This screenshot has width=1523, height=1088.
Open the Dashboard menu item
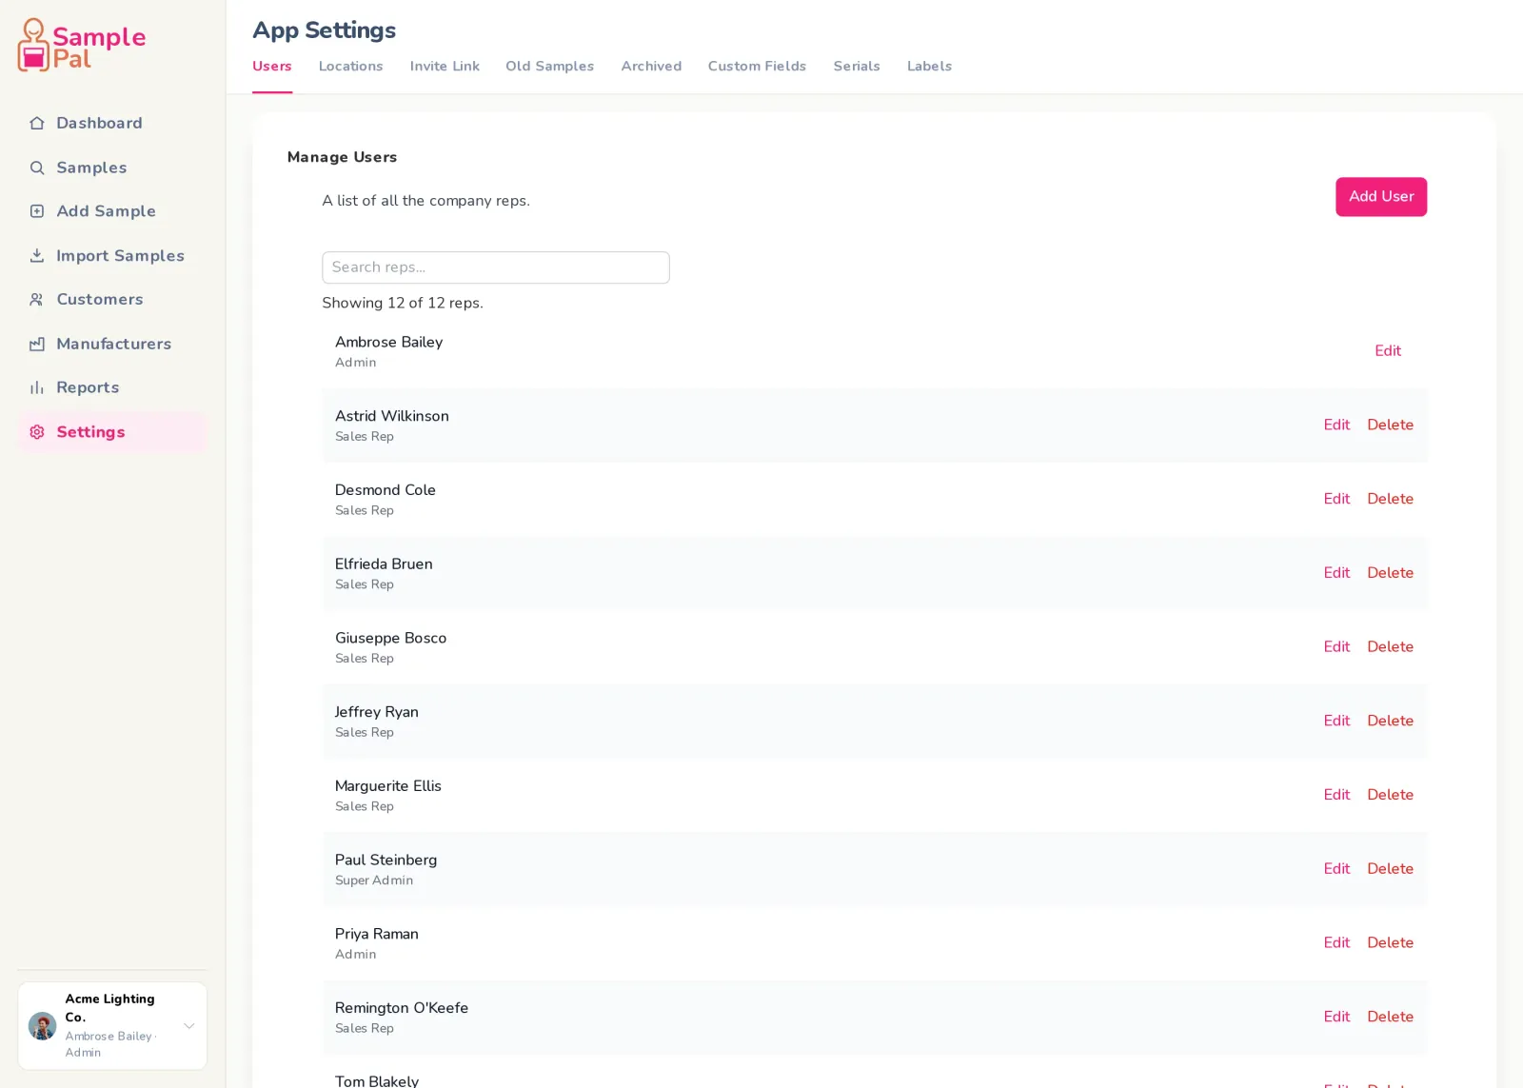(x=112, y=123)
